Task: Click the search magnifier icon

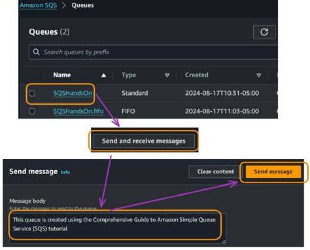Action: click(x=36, y=52)
